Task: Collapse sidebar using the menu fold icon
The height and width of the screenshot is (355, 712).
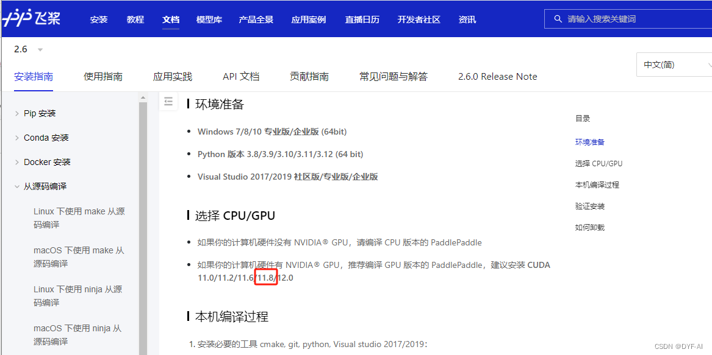Action: click(x=168, y=102)
